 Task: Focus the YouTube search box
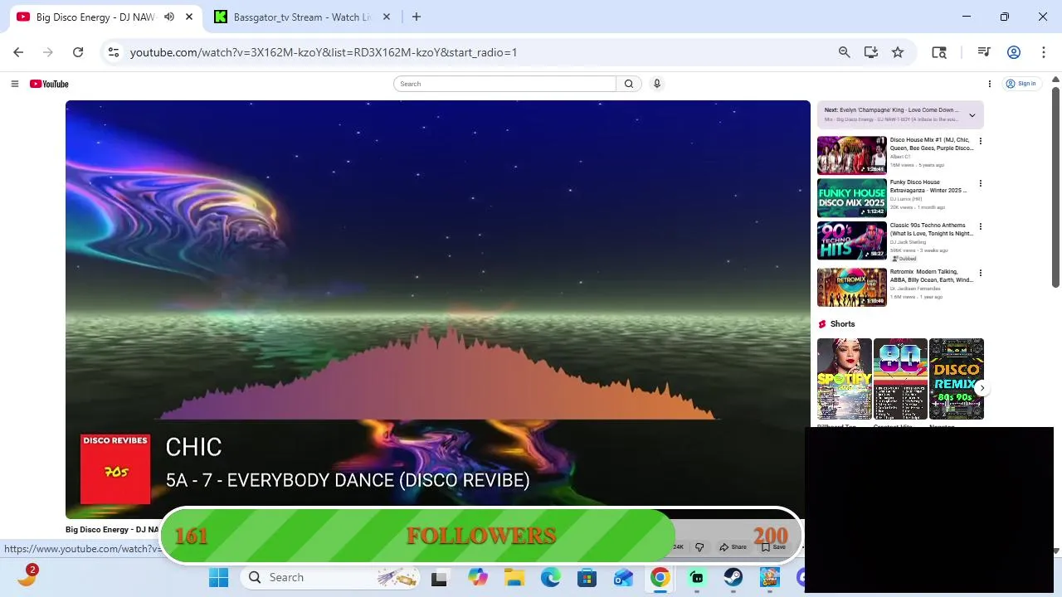click(504, 84)
